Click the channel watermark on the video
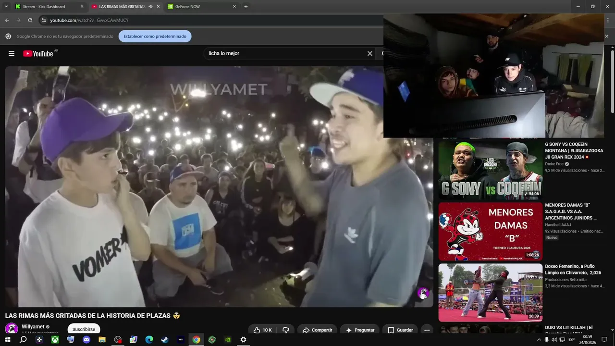Viewport: 615px width, 346px height. [423, 293]
